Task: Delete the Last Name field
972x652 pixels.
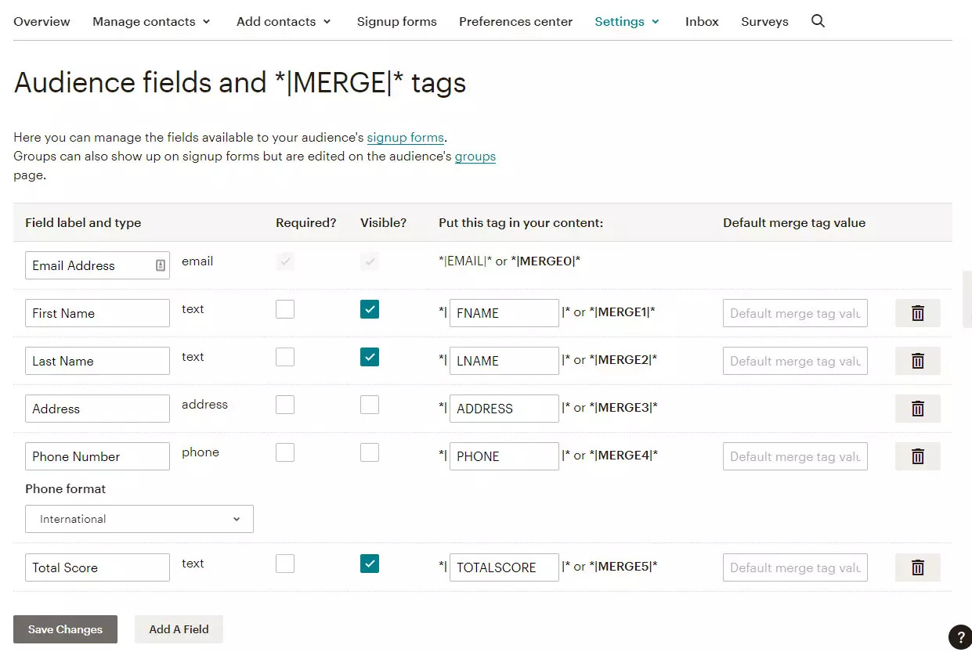Action: (918, 361)
